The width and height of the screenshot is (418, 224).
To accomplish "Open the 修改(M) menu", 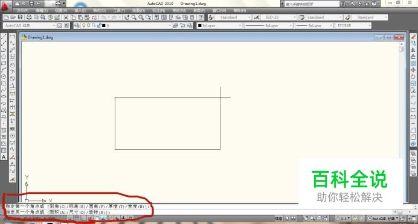I will pos(179,11).
